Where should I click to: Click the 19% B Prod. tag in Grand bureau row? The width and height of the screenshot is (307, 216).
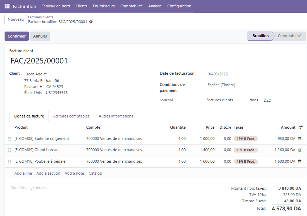tap(246, 150)
